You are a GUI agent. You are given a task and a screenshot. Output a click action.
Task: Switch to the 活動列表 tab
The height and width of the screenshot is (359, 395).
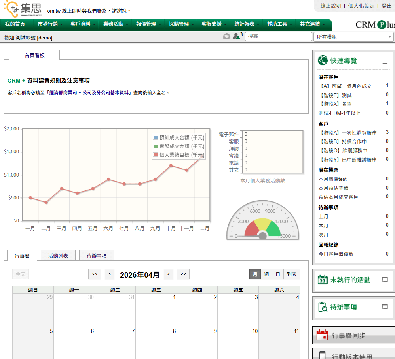point(58,256)
